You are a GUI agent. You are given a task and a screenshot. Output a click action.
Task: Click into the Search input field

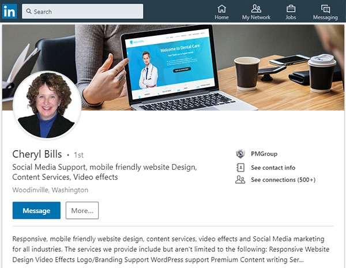(82, 12)
